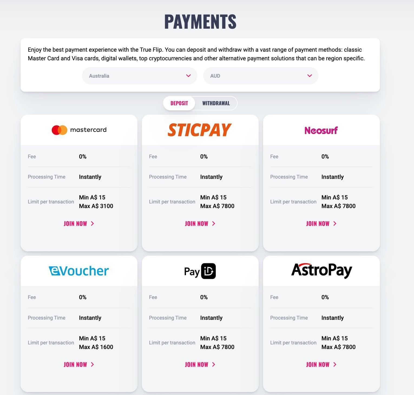The width and height of the screenshot is (414, 395).
Task: Click Join Now text under Mastercard
Action: (x=75, y=223)
